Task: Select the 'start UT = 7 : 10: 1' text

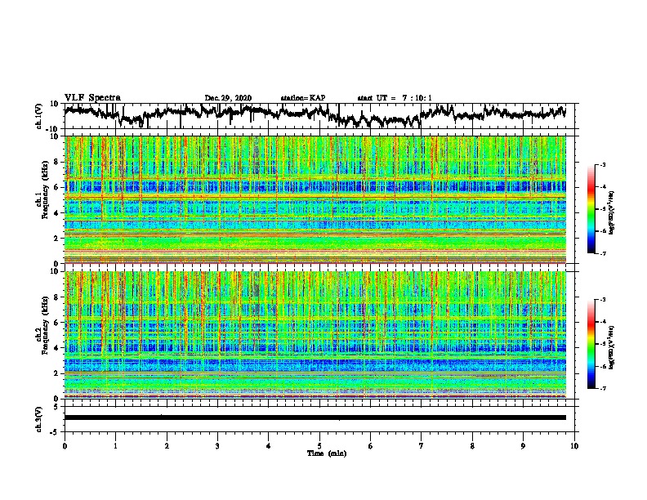Action: (x=395, y=98)
